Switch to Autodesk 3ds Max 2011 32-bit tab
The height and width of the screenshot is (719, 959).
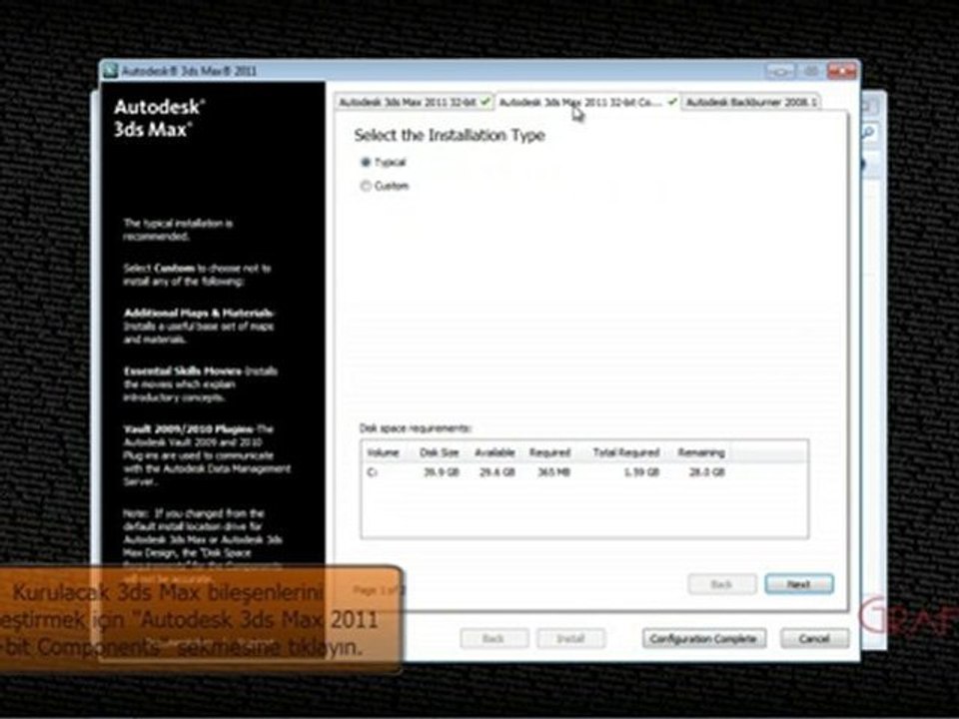pos(414,102)
